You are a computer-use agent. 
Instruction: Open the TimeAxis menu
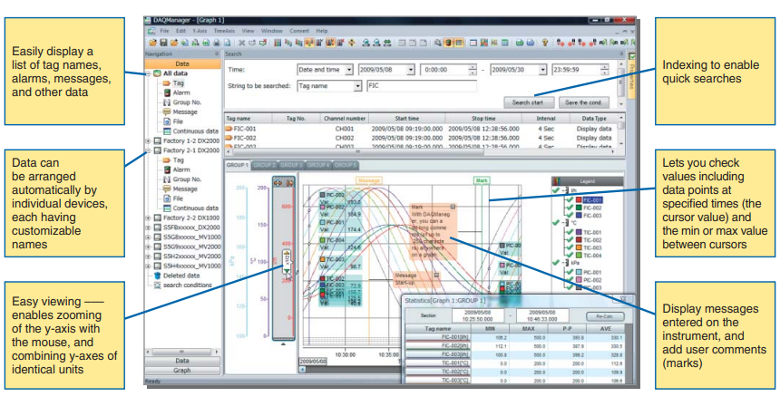click(x=224, y=31)
